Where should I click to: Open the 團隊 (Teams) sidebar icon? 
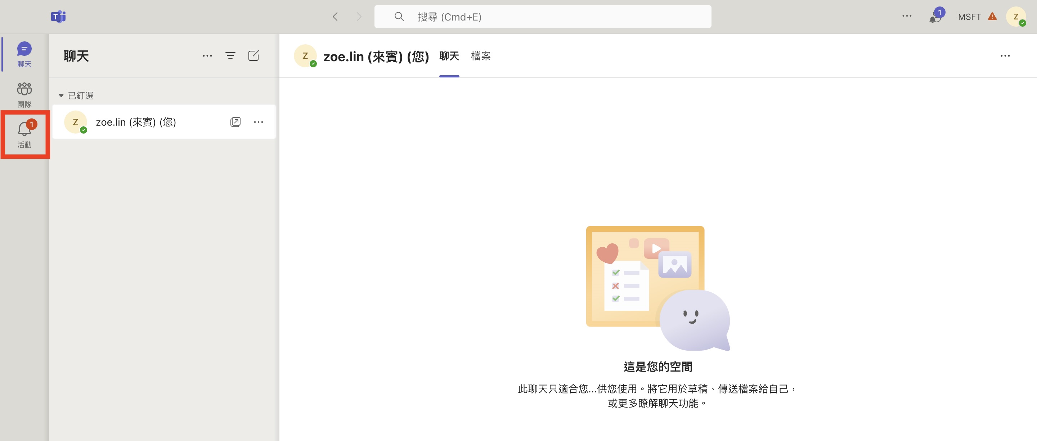24,95
